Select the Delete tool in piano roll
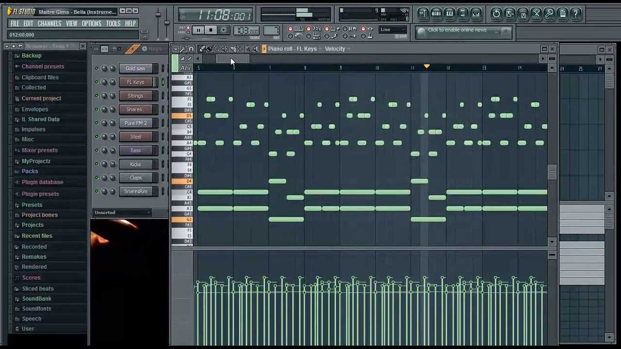 (x=217, y=48)
